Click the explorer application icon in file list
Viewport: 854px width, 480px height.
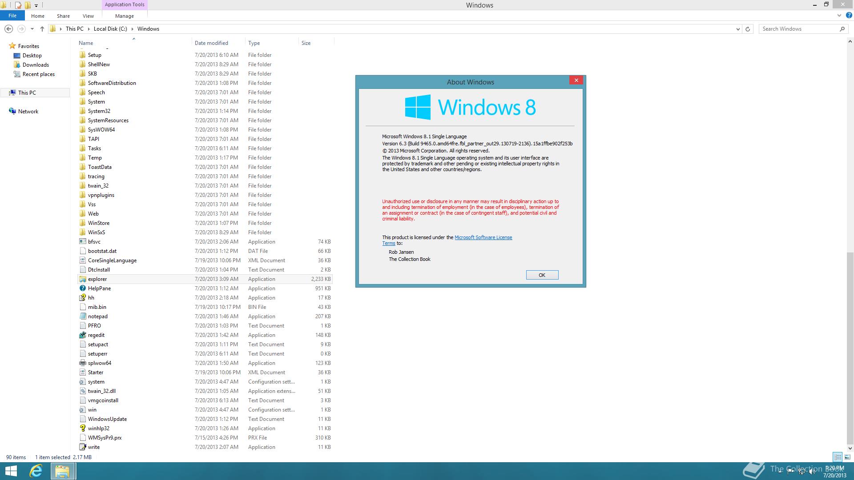point(82,279)
